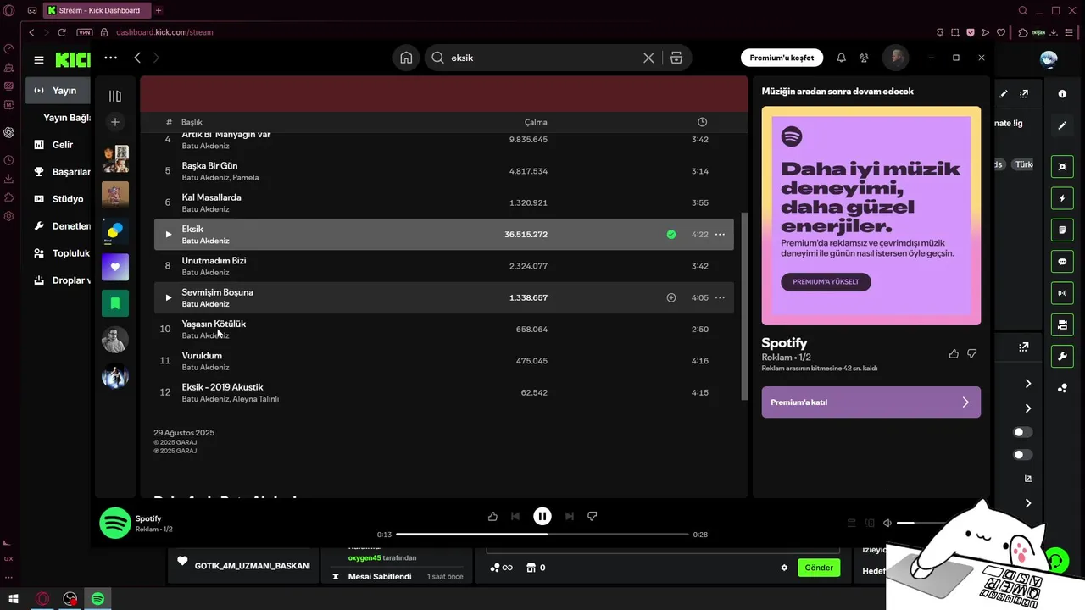The image size is (1085, 610).
Task: Open Spotify notifications bell
Action: (841, 58)
